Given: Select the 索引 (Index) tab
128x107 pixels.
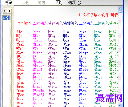Looking at the screenshot, I should tap(6, 18).
